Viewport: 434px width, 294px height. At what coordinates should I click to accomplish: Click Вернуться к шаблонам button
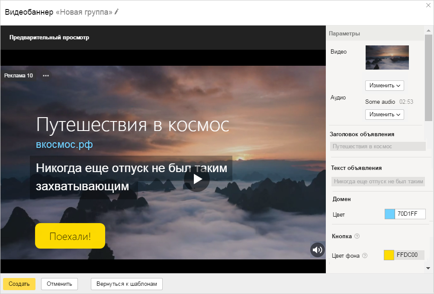pos(127,284)
